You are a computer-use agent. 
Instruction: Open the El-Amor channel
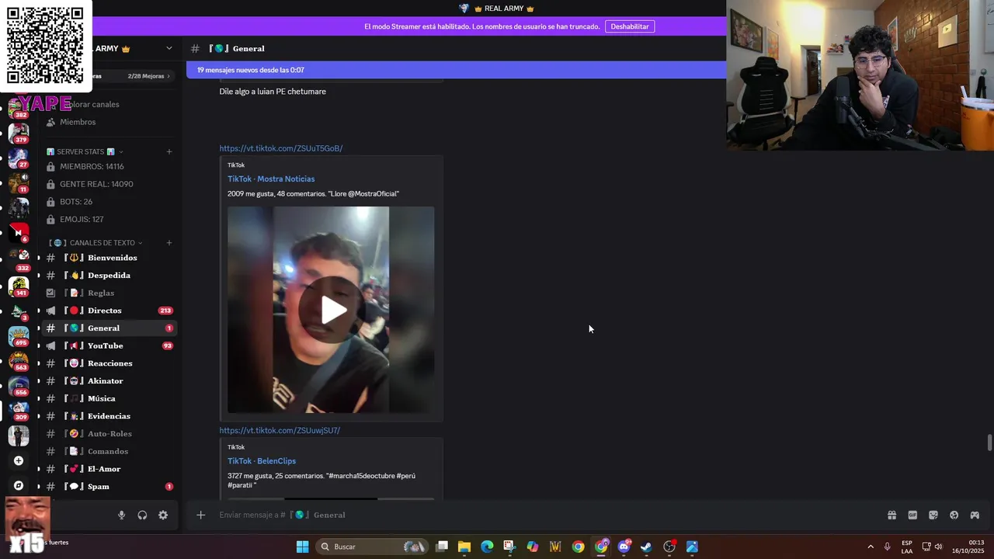pos(109,469)
